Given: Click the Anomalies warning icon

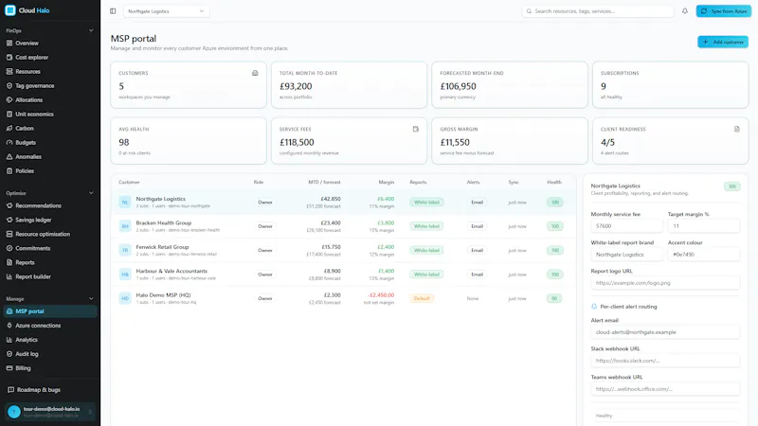Looking at the screenshot, I should [x=9, y=156].
